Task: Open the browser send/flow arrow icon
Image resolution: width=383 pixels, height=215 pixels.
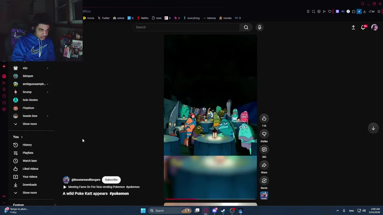Action: coord(324,11)
